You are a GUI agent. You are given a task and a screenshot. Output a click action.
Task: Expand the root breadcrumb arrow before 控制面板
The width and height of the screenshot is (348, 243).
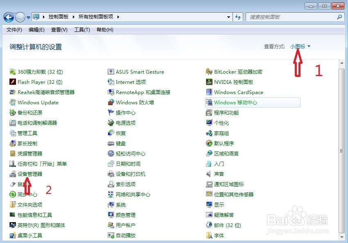tap(44, 17)
